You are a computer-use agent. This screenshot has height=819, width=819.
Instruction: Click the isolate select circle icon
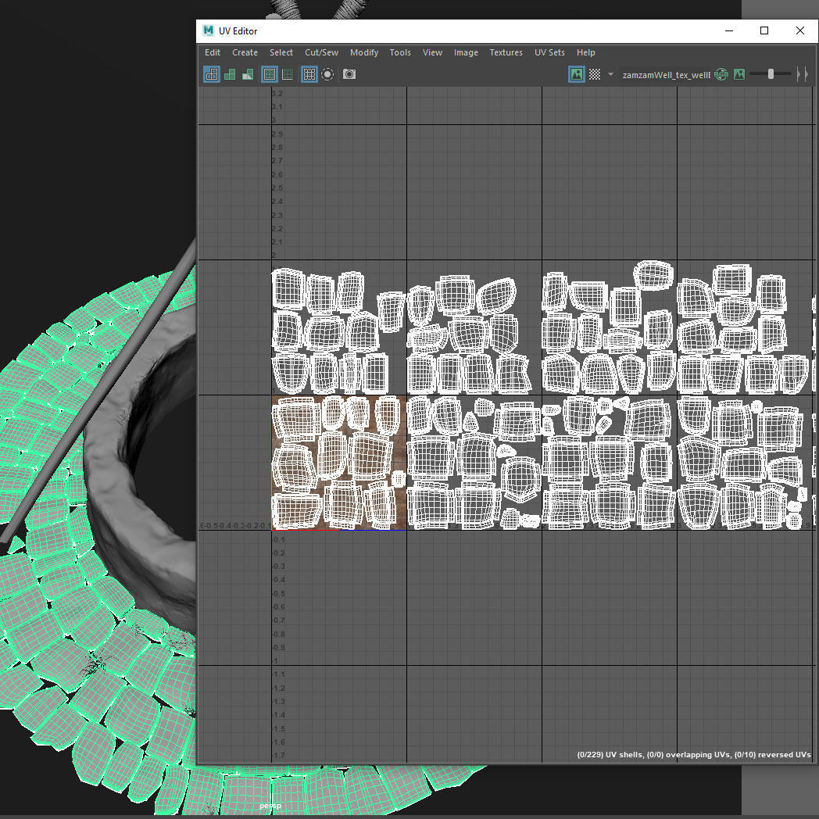coord(327,75)
